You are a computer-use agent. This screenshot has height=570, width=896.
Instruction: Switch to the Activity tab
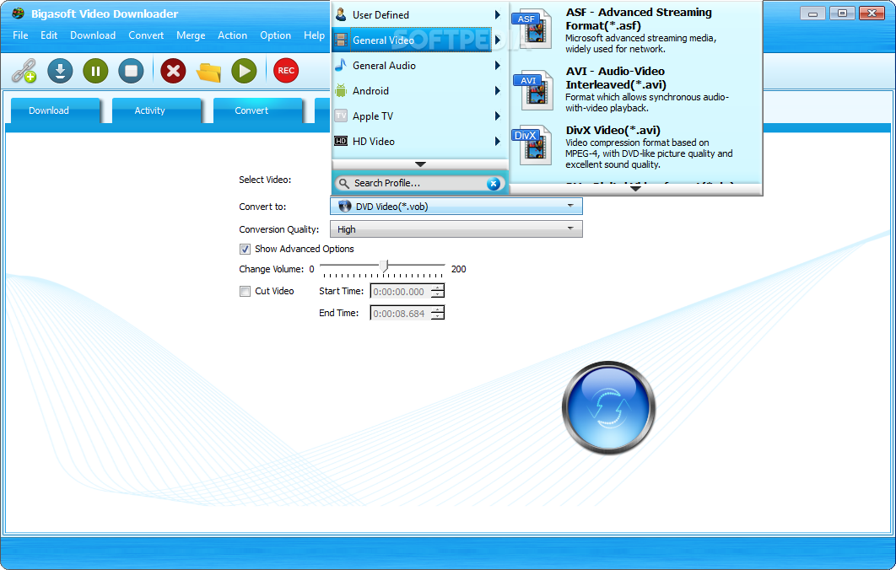point(157,110)
